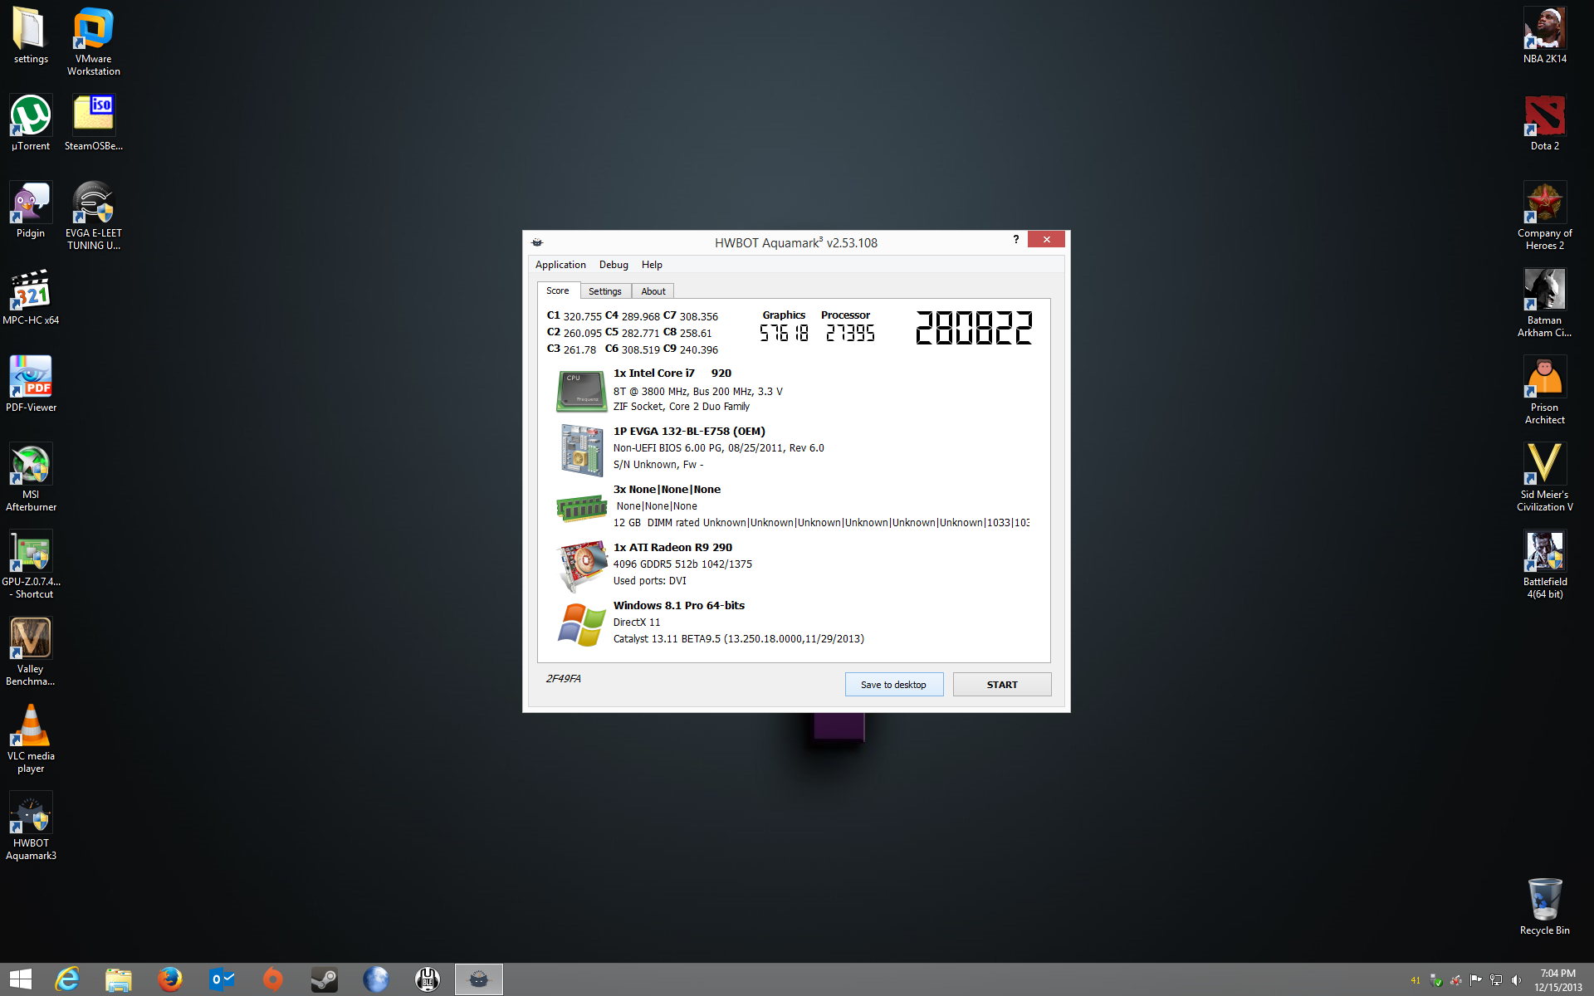Select the VMware Workstation desktop icon

tap(93, 41)
